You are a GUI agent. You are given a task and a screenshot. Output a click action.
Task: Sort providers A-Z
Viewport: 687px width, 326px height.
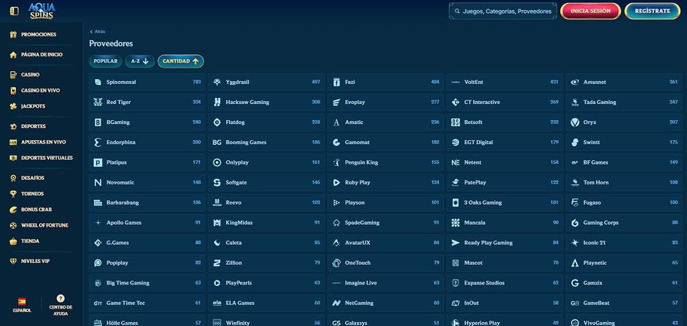[x=140, y=61]
